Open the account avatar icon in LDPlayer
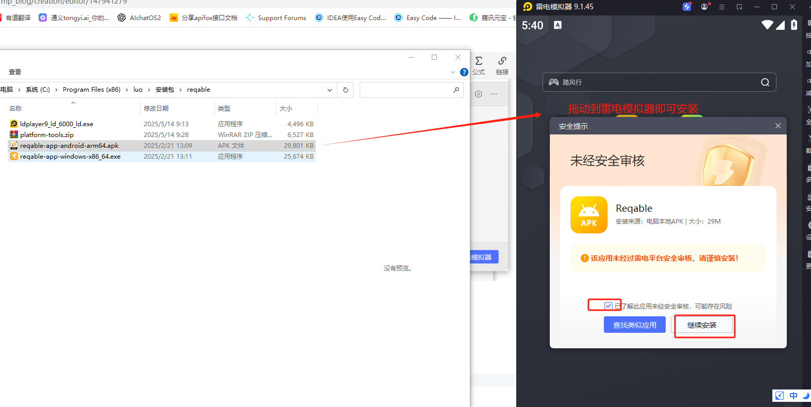 pos(704,7)
